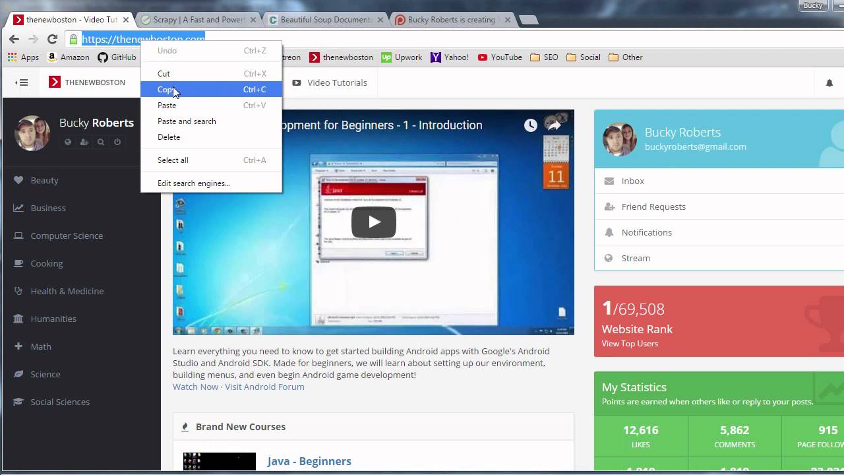Click the green padlock security icon
This screenshot has width=844, height=475.
click(x=74, y=39)
